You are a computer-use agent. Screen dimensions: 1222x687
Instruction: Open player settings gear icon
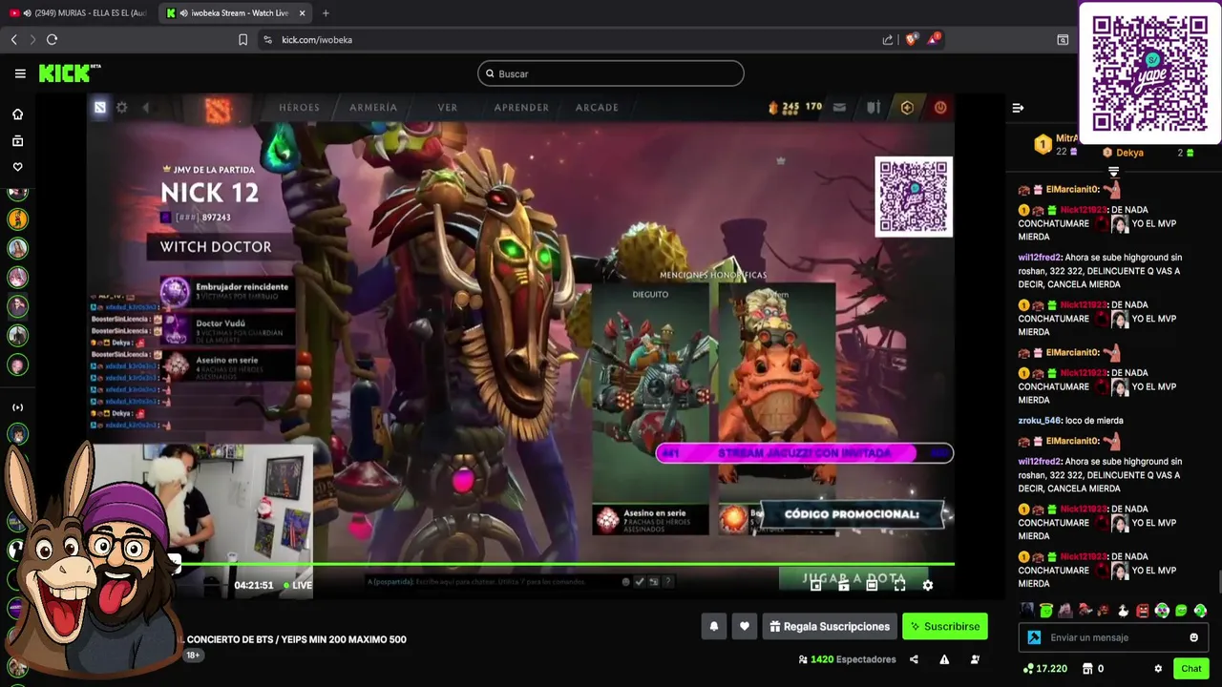pos(927,586)
